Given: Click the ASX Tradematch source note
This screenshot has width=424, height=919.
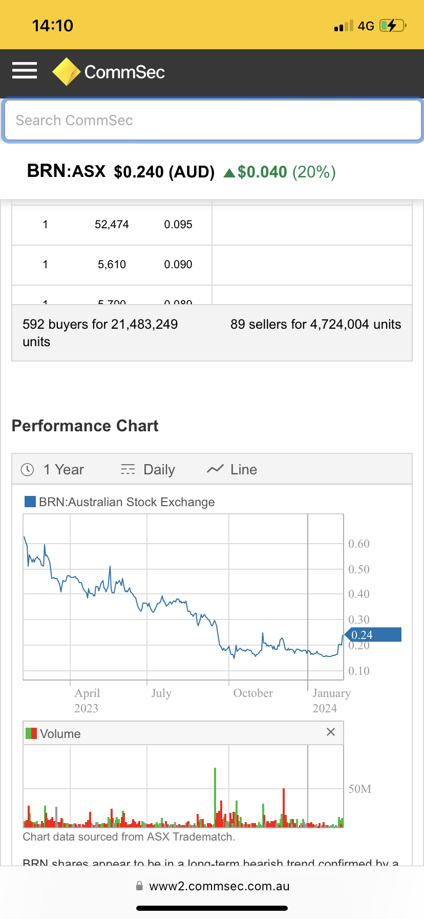Looking at the screenshot, I should click(129, 836).
